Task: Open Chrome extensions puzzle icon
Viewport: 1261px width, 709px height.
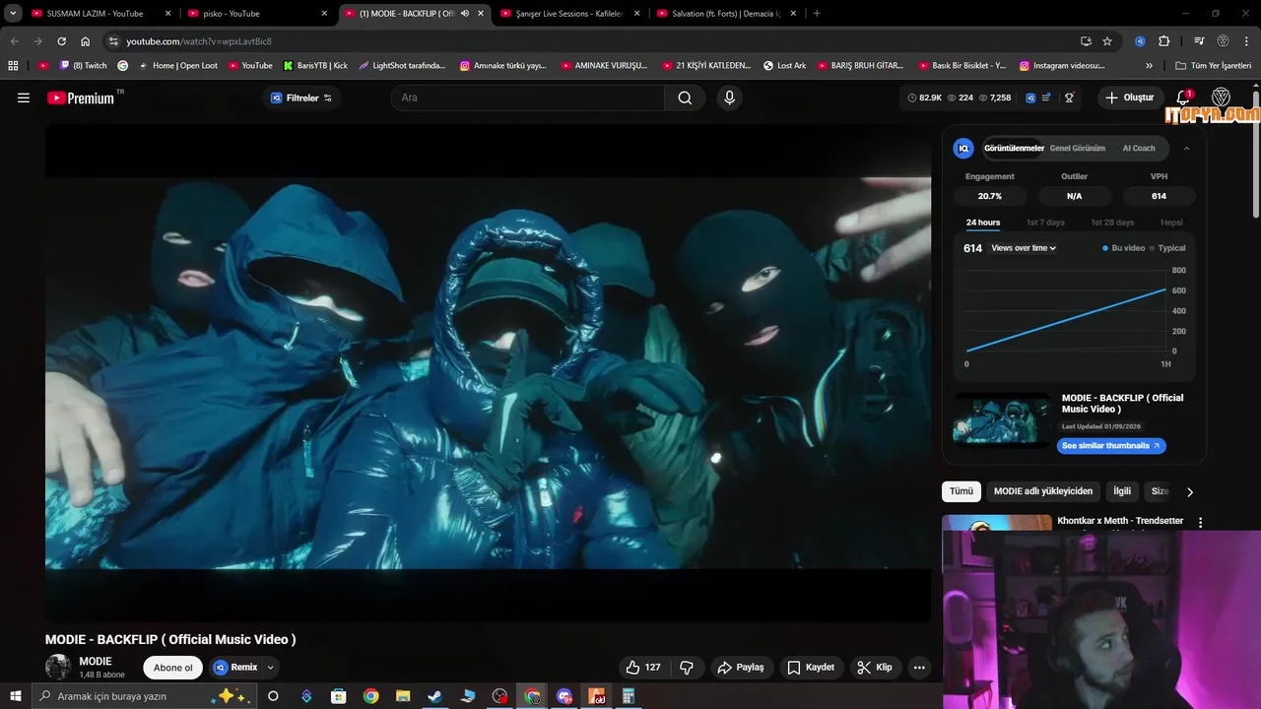Action: pos(1163,41)
